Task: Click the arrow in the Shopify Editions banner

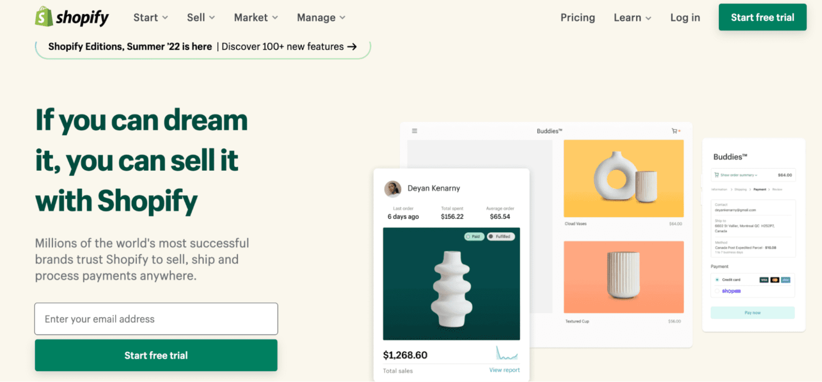Action: [353, 47]
